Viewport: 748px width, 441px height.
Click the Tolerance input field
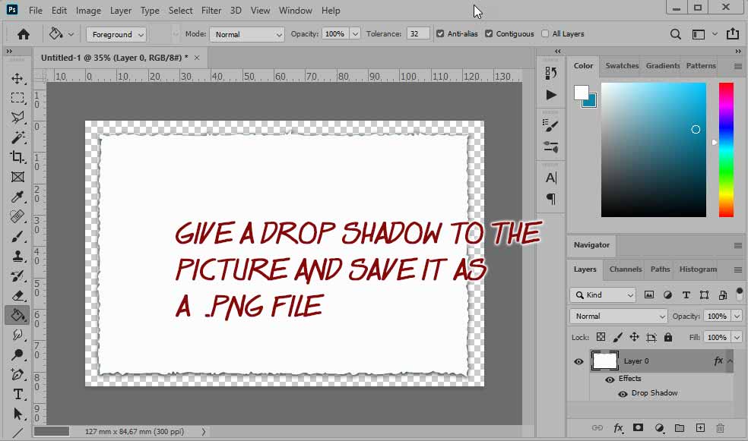click(x=418, y=34)
